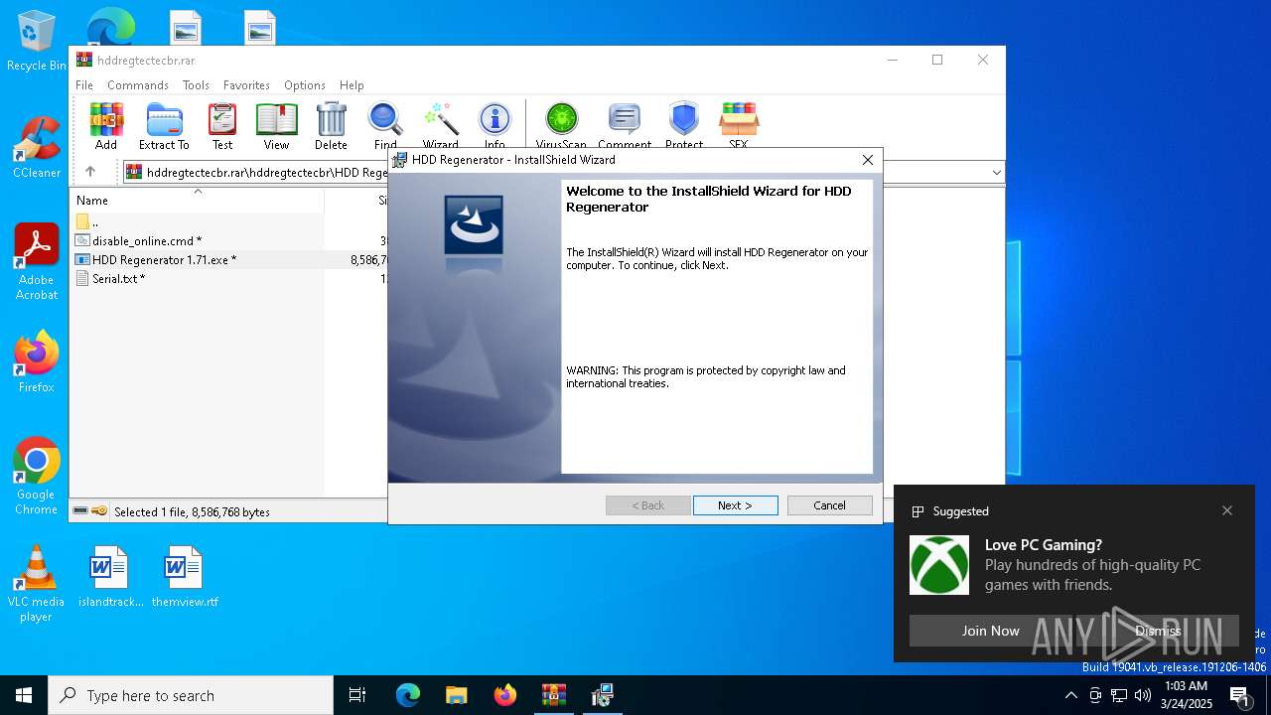The width and height of the screenshot is (1271, 715).
Task: Open the CCleaner desktop shortcut
Action: point(37,148)
